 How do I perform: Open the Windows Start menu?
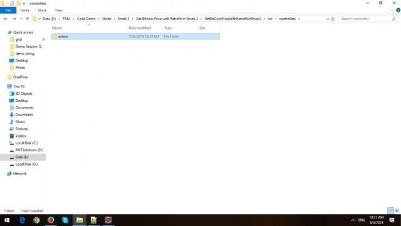coord(7,220)
